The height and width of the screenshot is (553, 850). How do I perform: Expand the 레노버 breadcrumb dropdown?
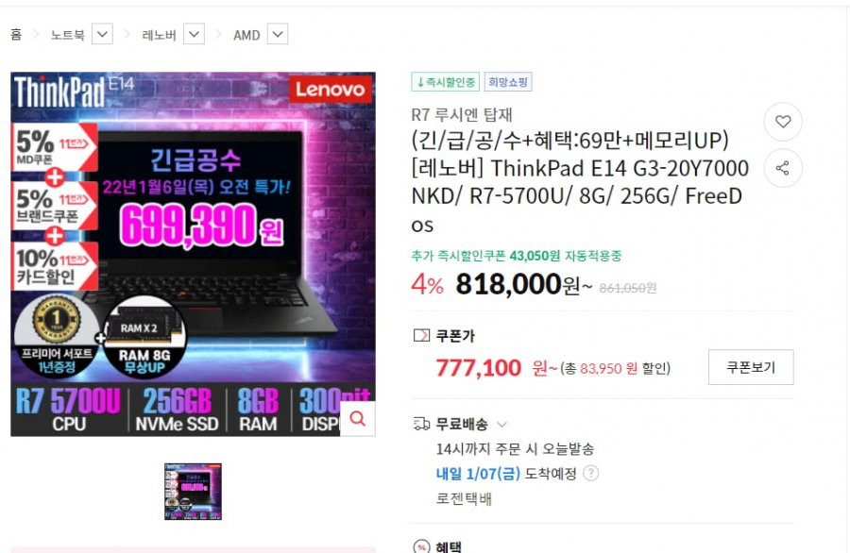(x=194, y=34)
